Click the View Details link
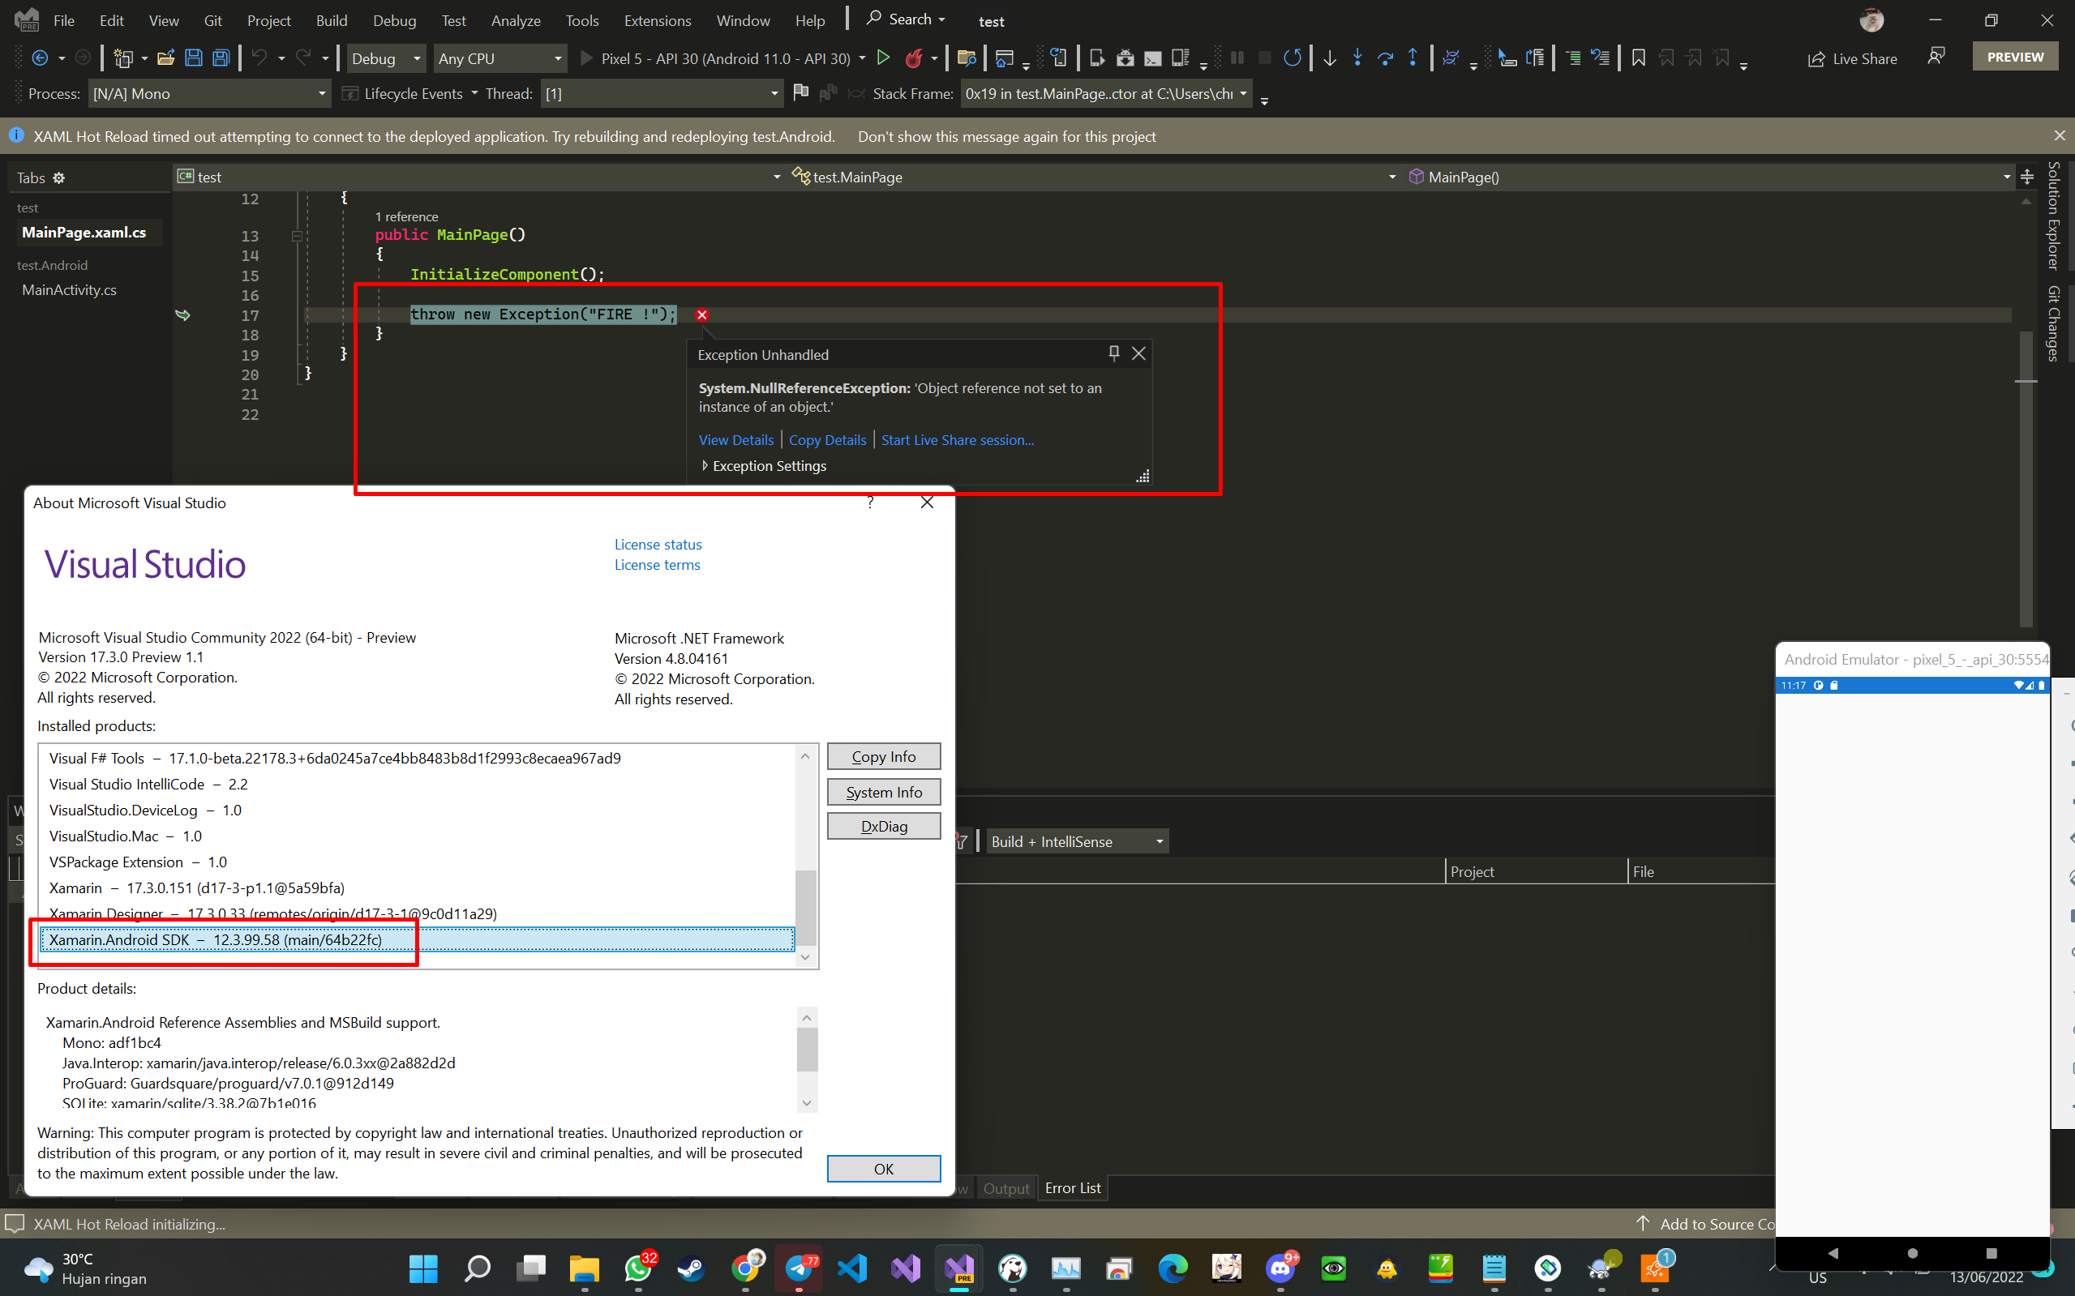Viewport: 2075px width, 1296px height. coord(735,440)
